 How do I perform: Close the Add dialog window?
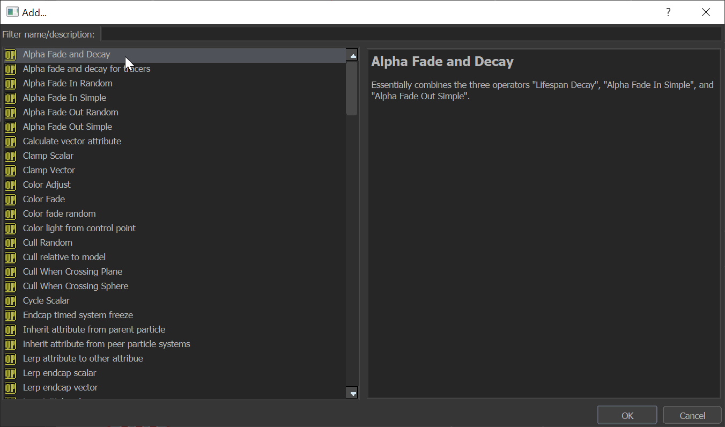click(x=706, y=12)
